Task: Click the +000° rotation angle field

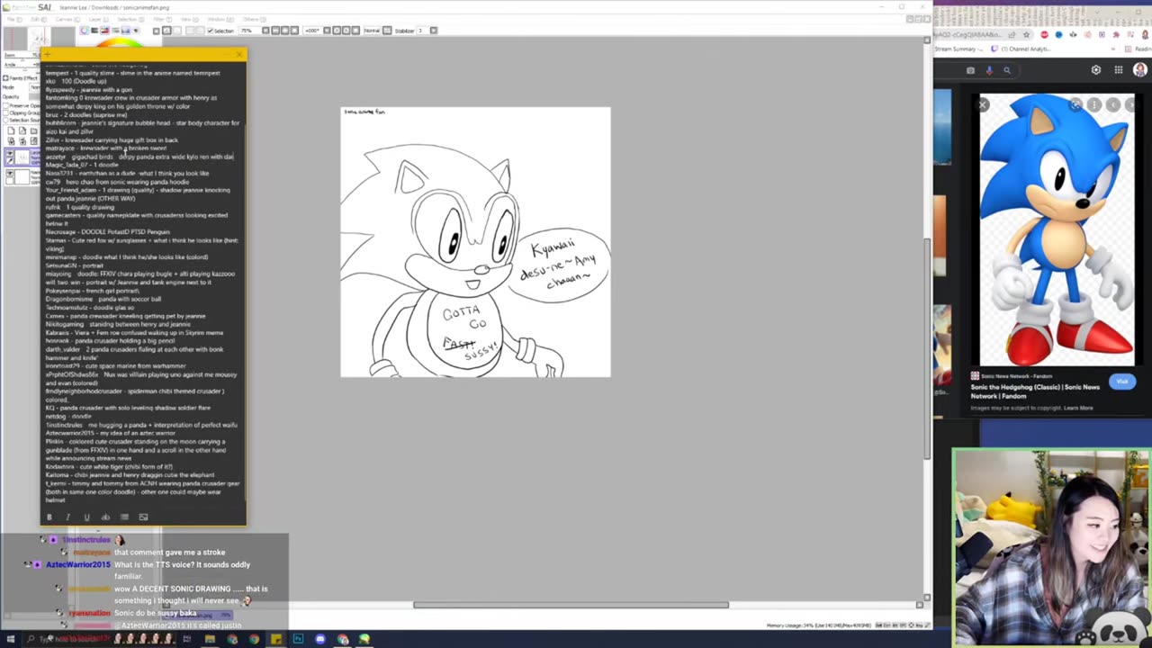Action: coord(312,31)
